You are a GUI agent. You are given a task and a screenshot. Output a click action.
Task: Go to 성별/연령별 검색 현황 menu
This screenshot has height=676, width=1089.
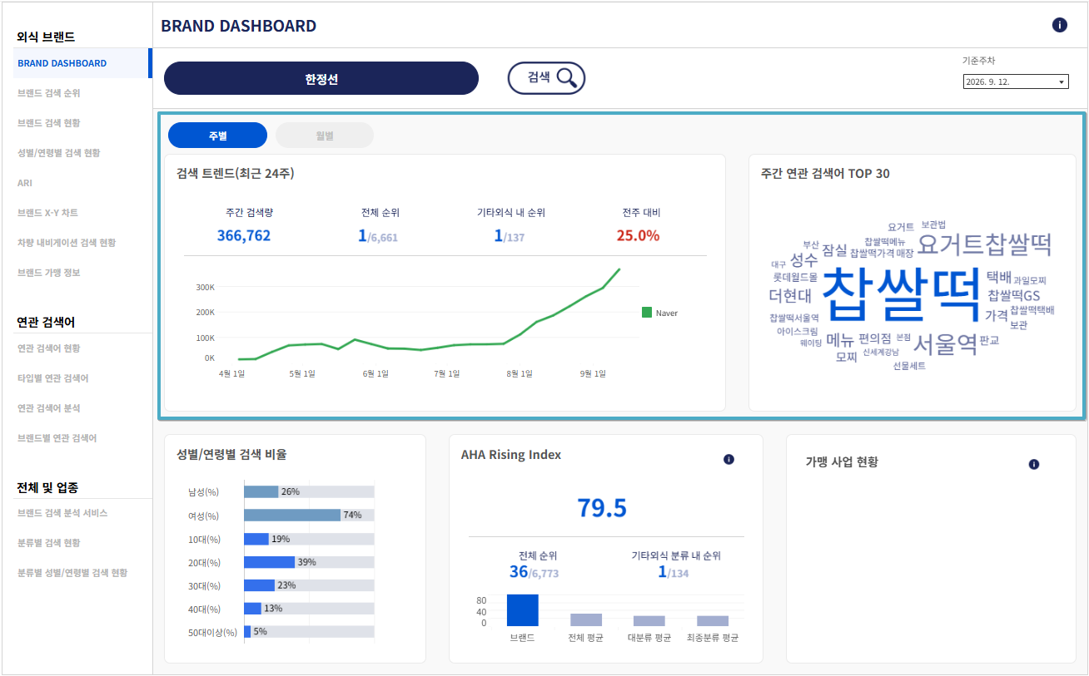click(x=59, y=153)
